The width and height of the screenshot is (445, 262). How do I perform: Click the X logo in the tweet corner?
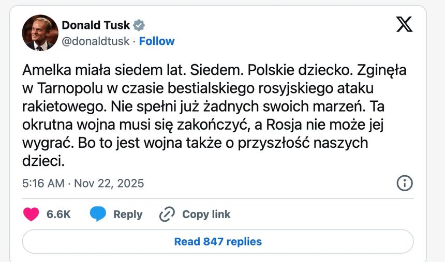pos(404,24)
